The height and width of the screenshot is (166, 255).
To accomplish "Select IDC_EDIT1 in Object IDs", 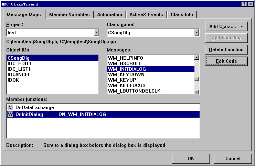I will [53, 63].
